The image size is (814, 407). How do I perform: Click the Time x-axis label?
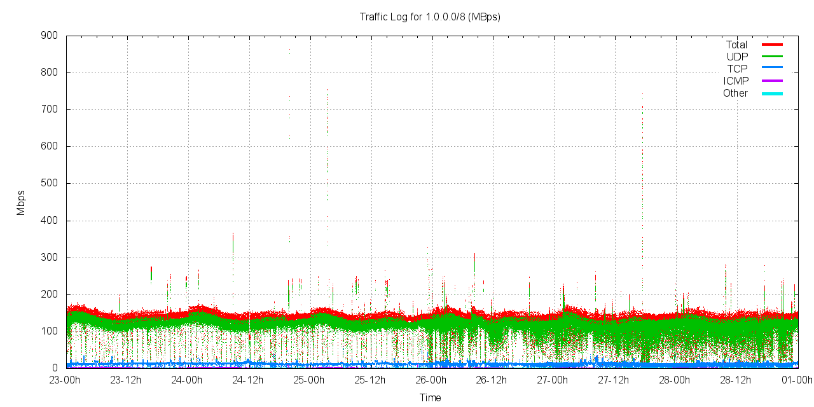point(430,397)
